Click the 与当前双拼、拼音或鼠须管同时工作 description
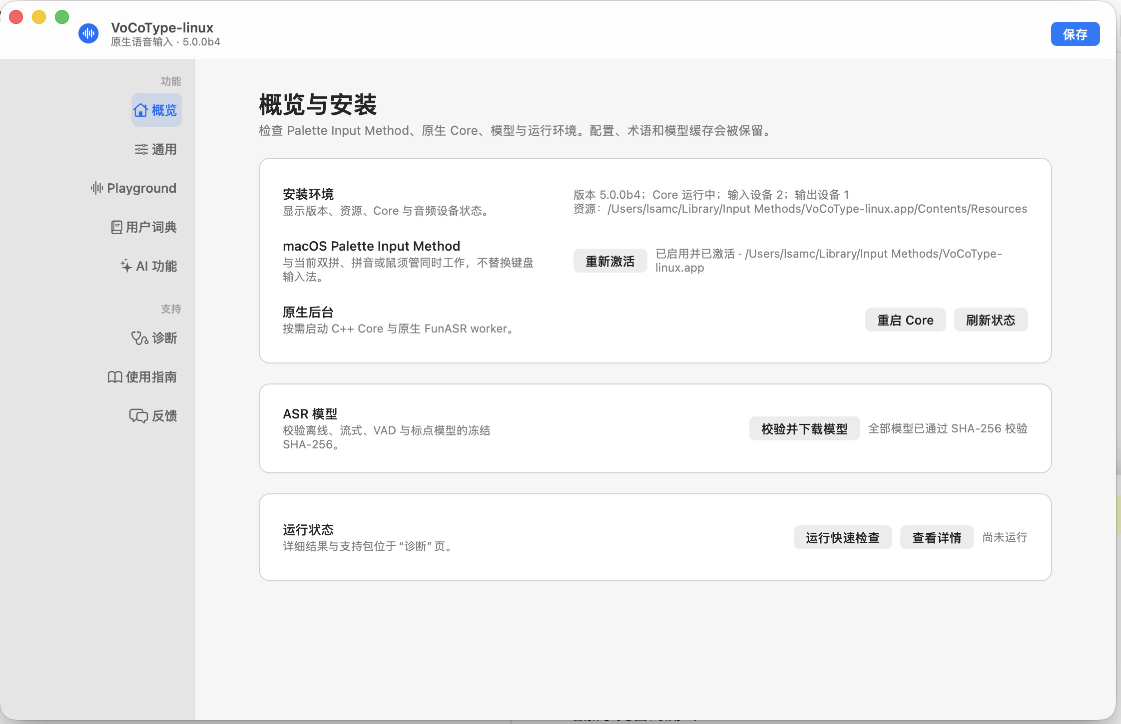Screen dimensions: 1121x724 408,270
